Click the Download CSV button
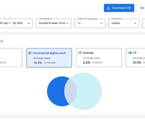 [119, 8]
